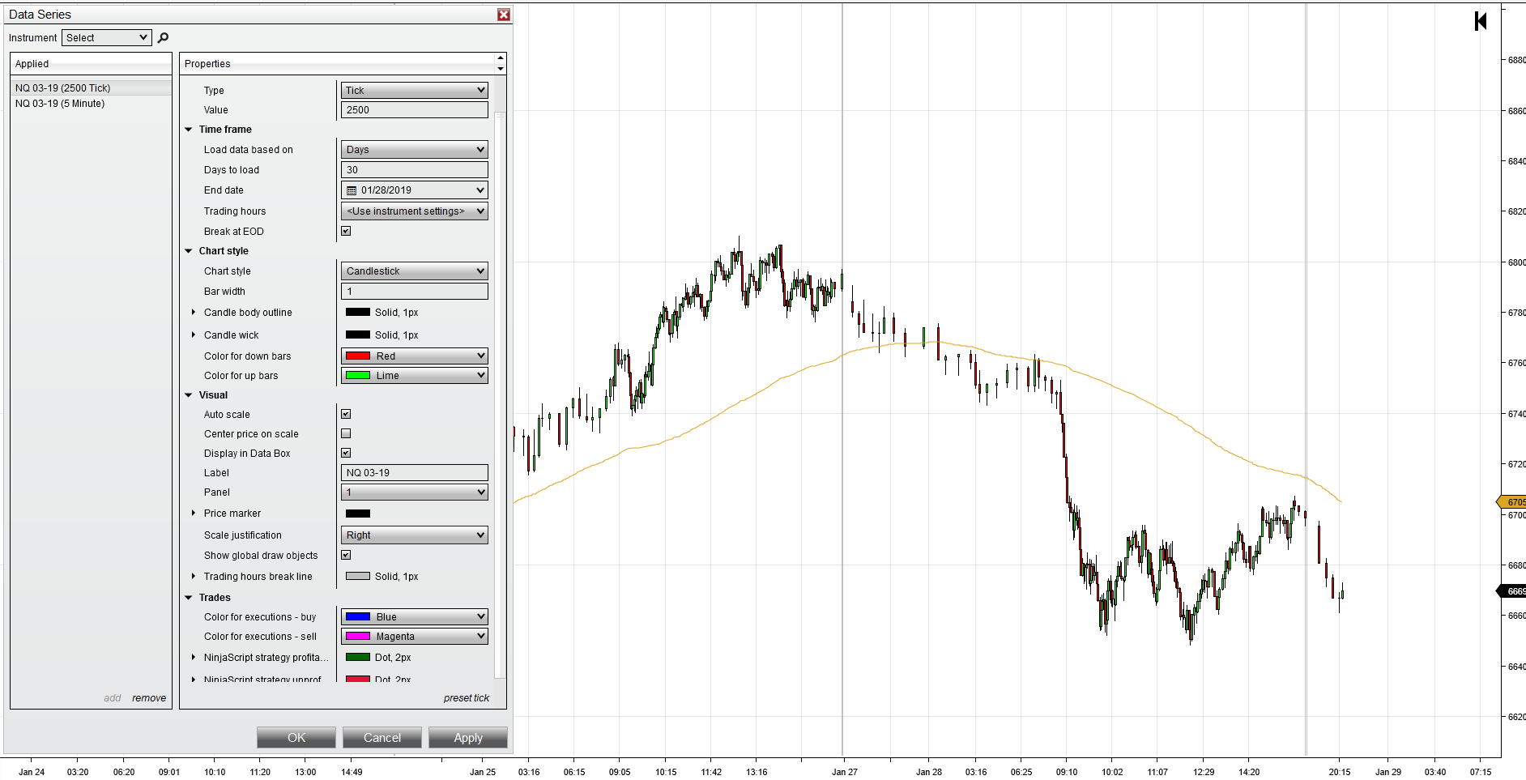Viewport: 1526px width, 780px height.
Task: Open the End date calendar icon
Action: pos(352,190)
